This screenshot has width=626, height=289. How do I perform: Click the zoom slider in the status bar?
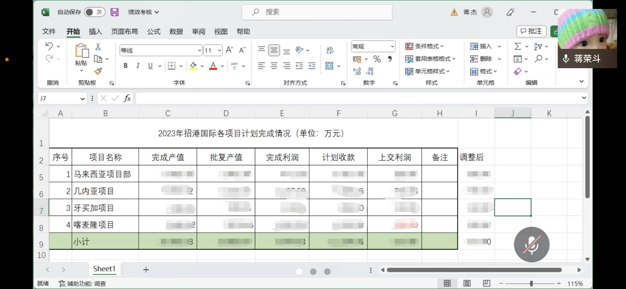coord(531,284)
